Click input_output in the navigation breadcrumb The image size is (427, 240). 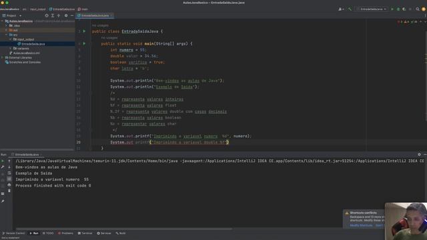(x=37, y=9)
